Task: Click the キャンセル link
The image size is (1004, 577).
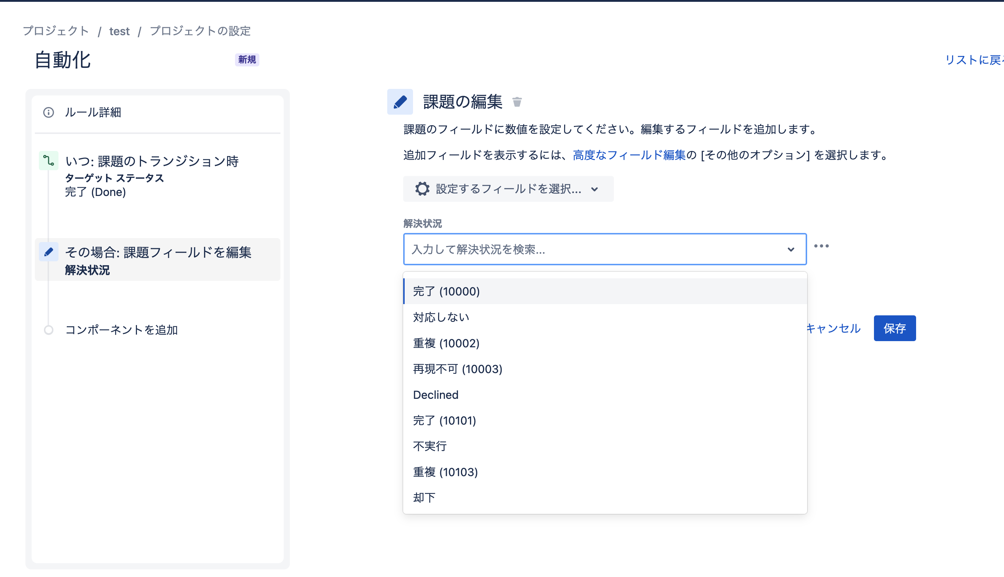Action: click(833, 328)
